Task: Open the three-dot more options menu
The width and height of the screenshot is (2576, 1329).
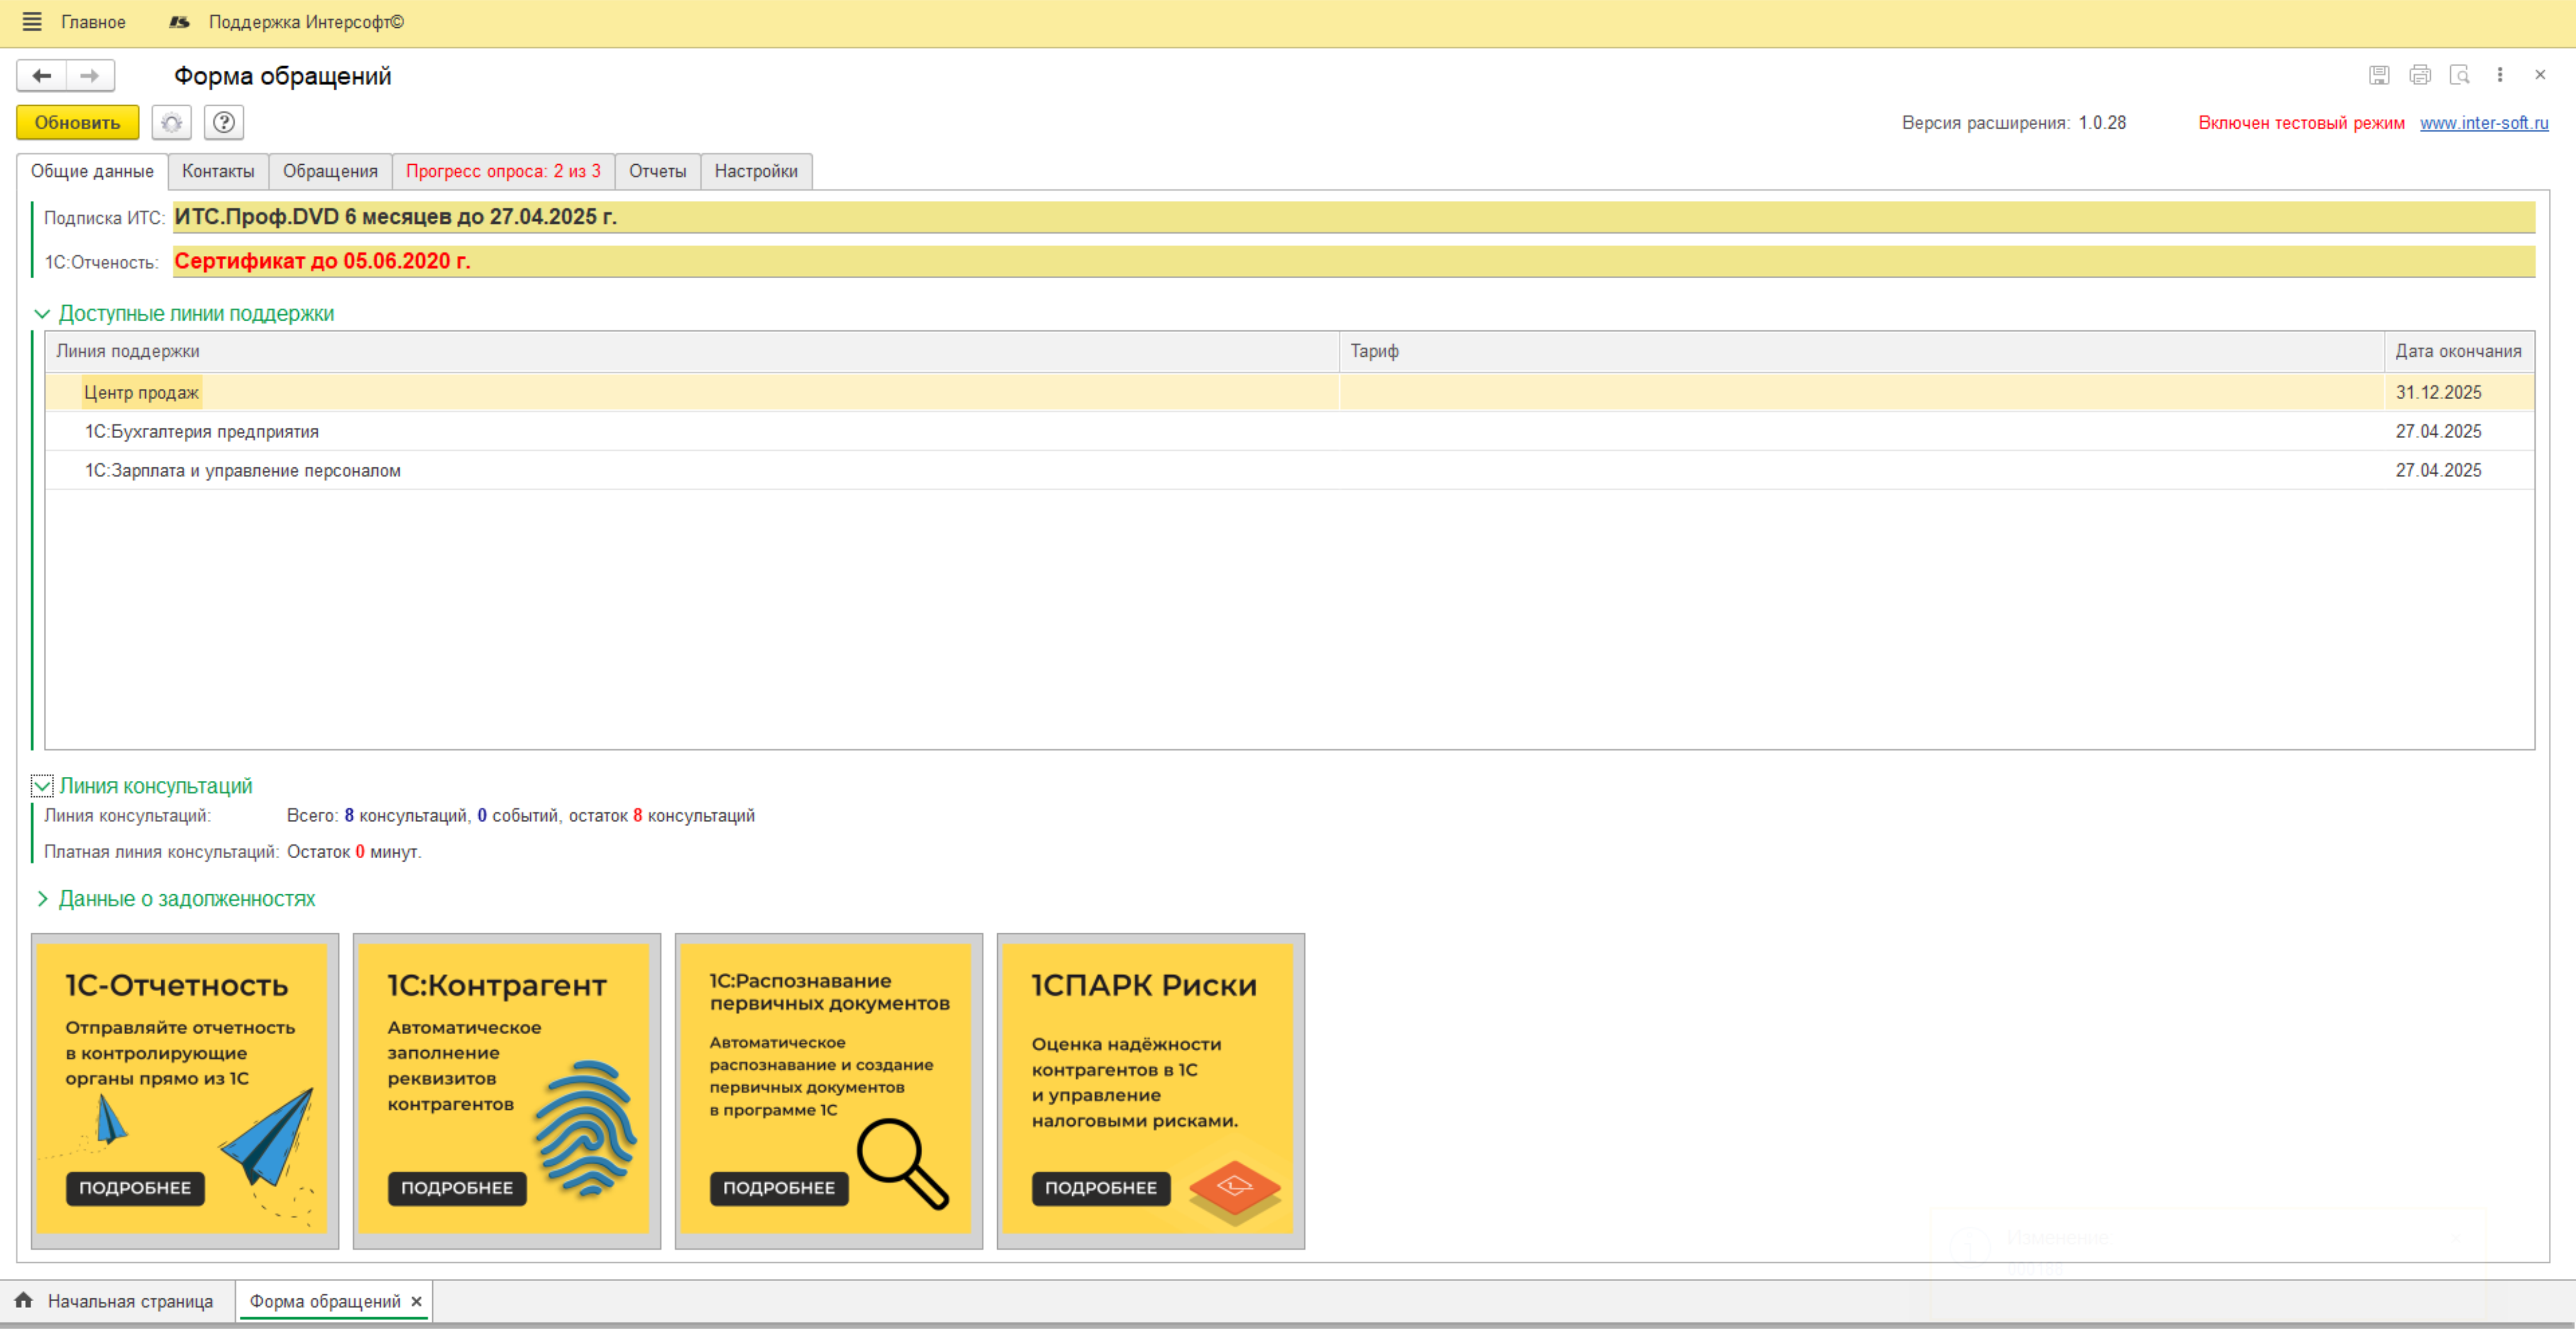Action: click(x=2500, y=75)
